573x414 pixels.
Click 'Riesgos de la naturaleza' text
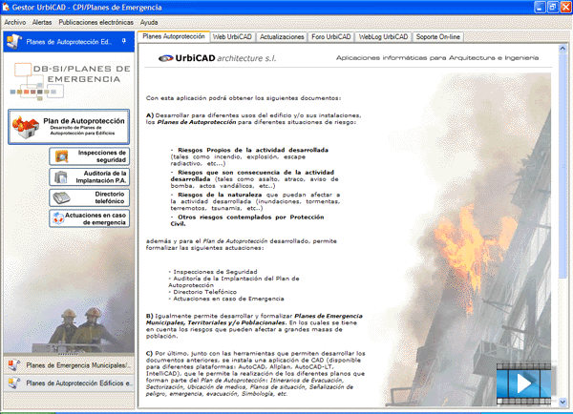pos(220,195)
